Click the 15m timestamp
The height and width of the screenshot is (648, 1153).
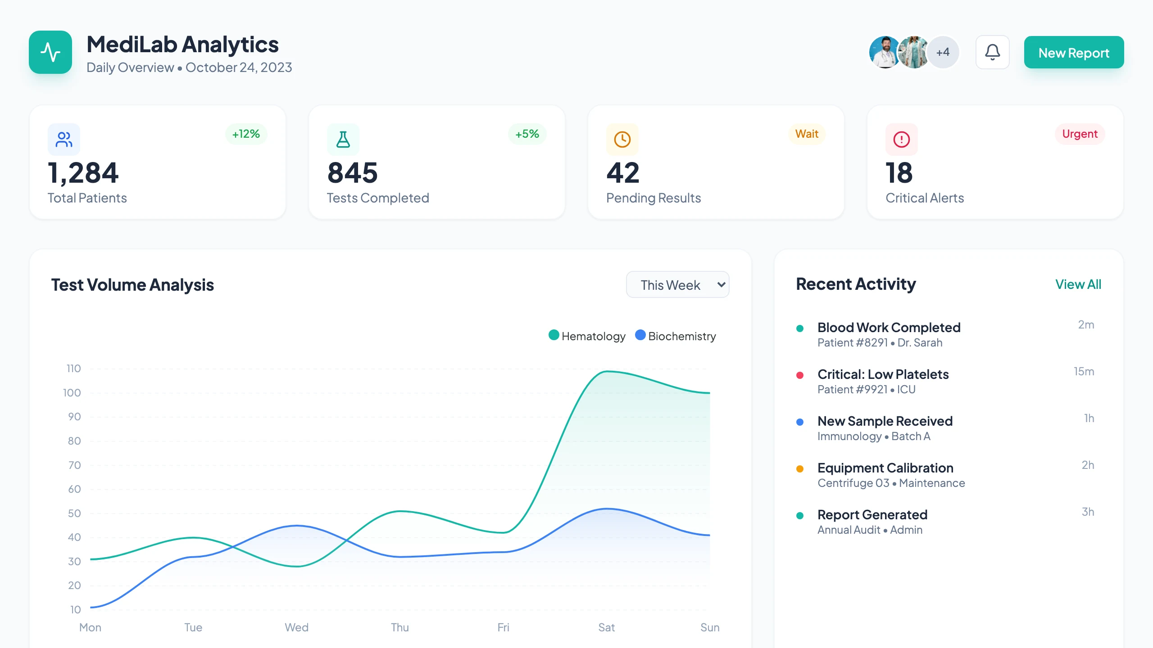pos(1083,372)
